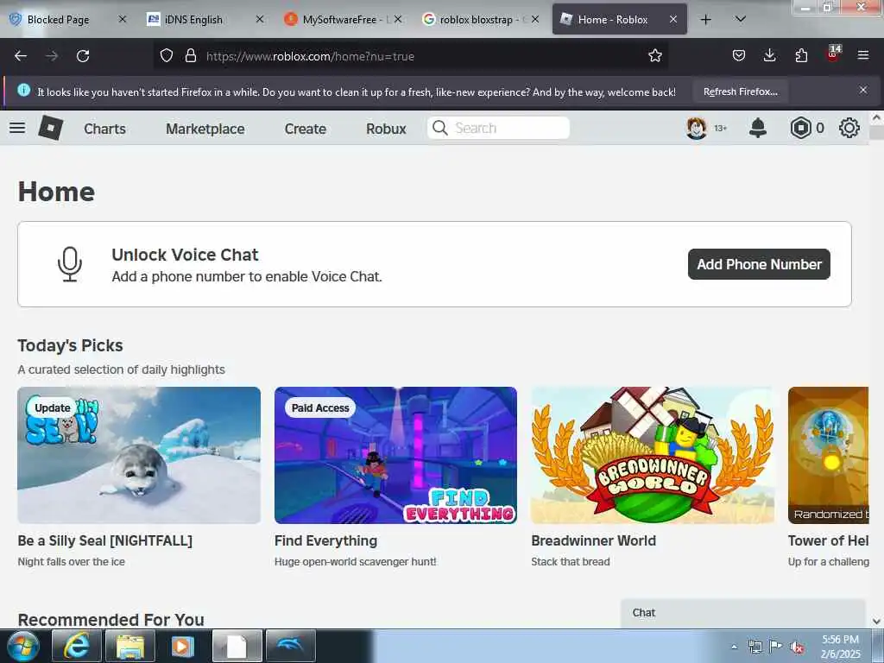The image size is (884, 663).
Task: Close the iDNS English tab
Action: 260,20
